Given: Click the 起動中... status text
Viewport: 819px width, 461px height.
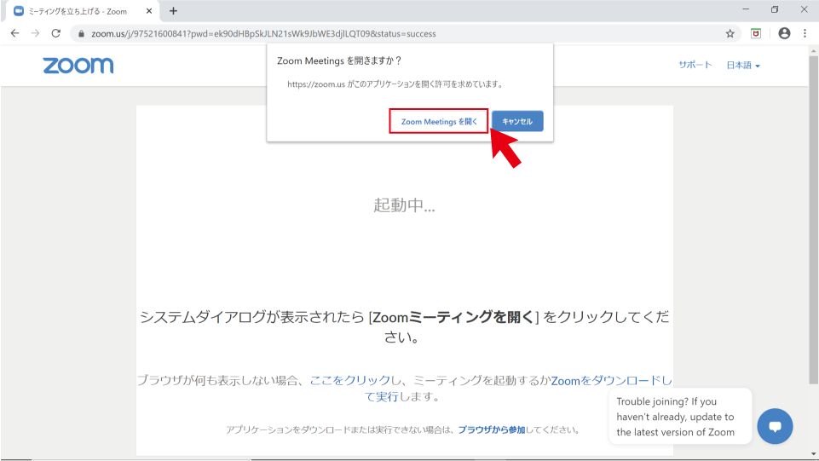Looking at the screenshot, I should pyautogui.click(x=404, y=205).
